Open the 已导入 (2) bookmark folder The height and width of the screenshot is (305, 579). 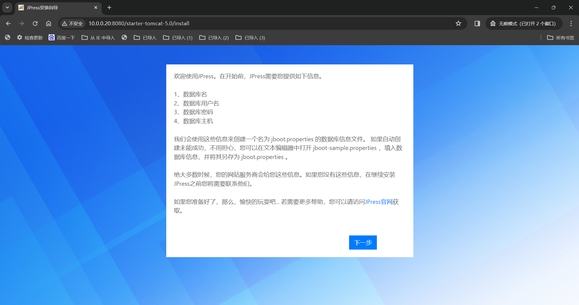tap(214, 38)
